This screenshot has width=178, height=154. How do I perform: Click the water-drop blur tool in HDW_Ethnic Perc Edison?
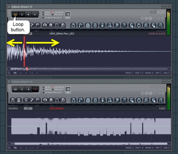[102, 25]
